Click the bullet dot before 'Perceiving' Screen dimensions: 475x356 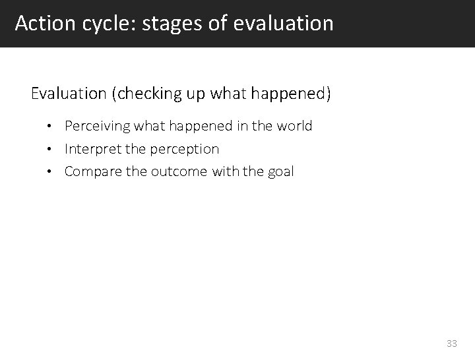pos(49,126)
